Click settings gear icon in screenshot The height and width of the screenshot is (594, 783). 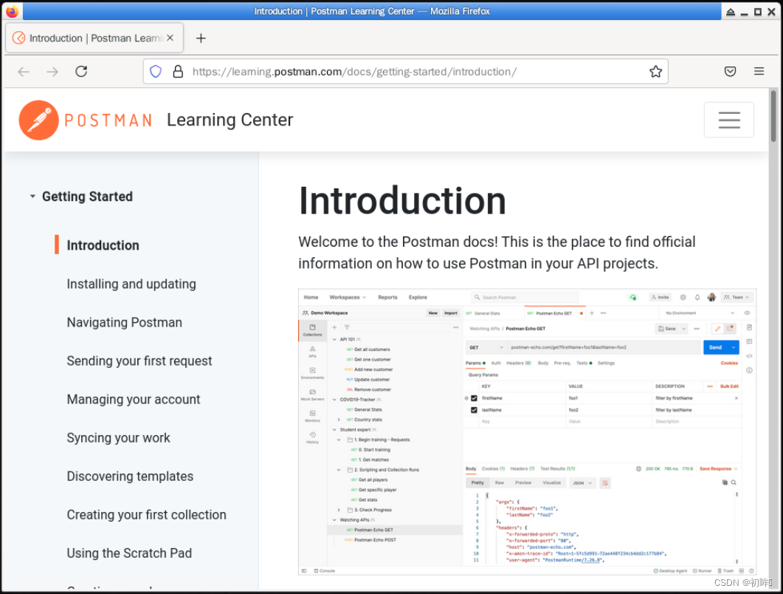[683, 297]
